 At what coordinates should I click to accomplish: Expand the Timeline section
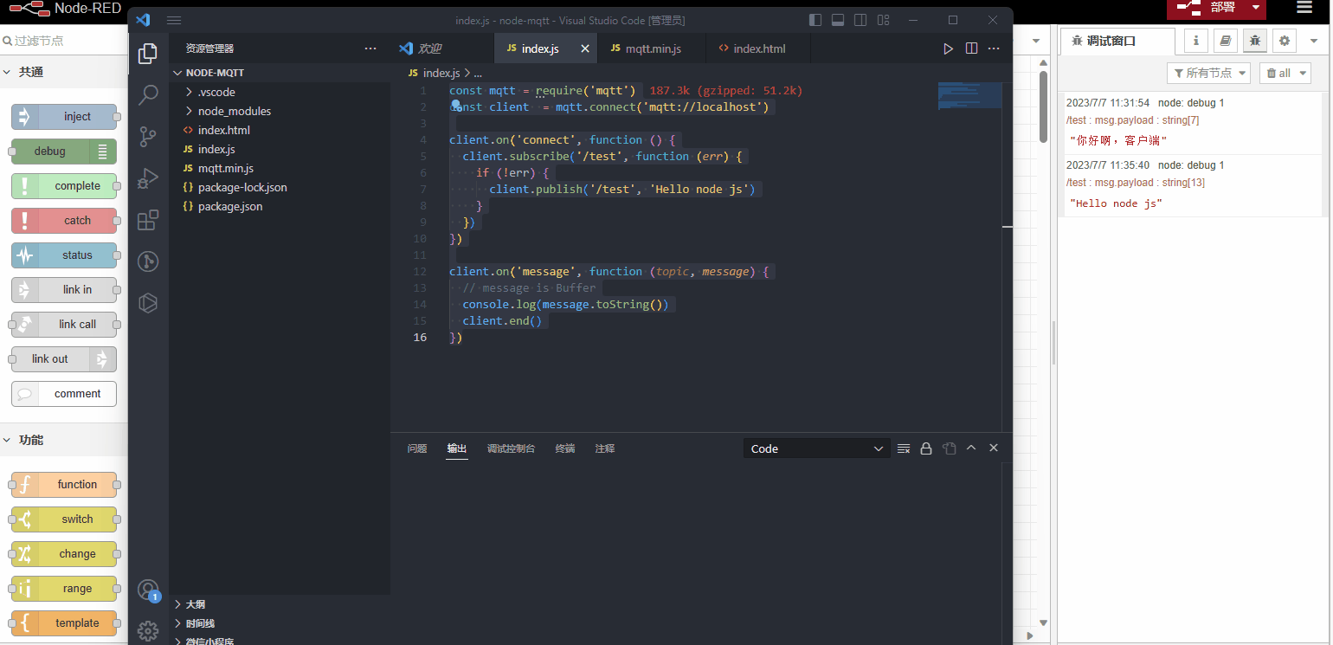[280, 623]
